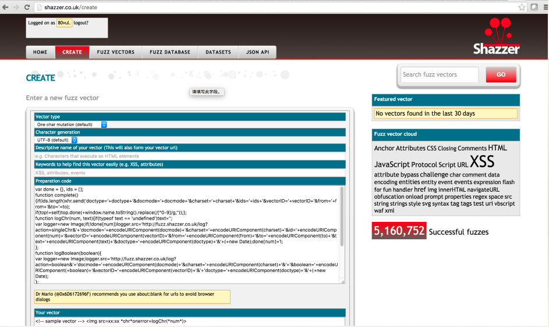Click the navigateURL cloud tag
This screenshot has height=327, width=549.
(483, 190)
